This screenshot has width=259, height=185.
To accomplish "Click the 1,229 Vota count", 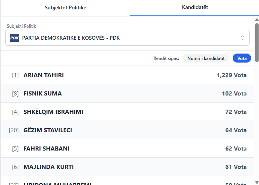I will [x=231, y=75].
